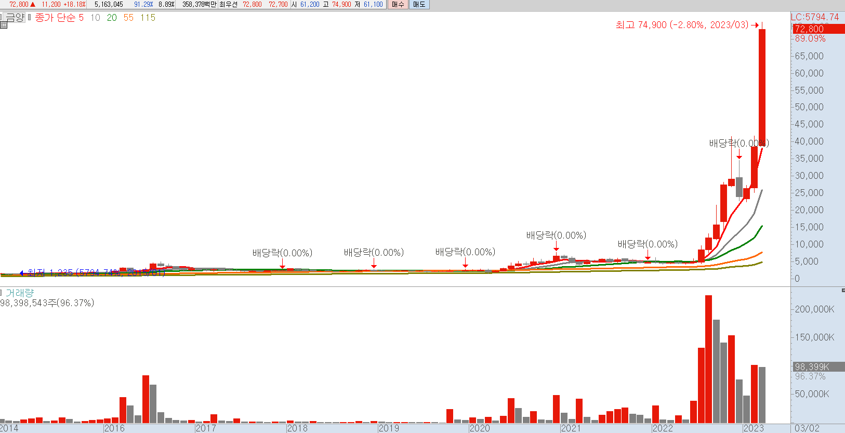Click the 91.29% value in top bar
The image size is (845, 433).
tap(143, 5)
